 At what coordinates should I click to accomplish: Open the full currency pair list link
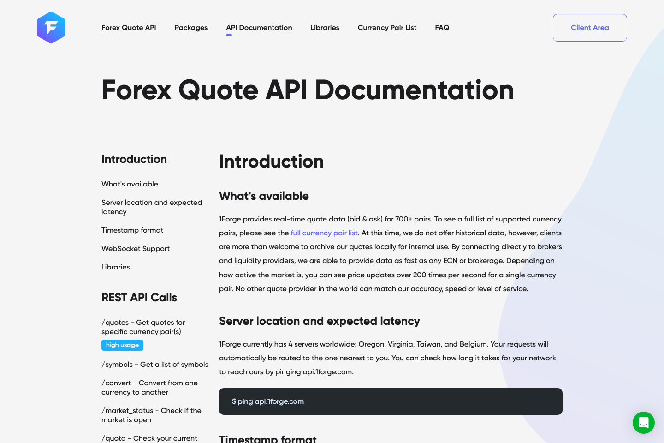324,233
